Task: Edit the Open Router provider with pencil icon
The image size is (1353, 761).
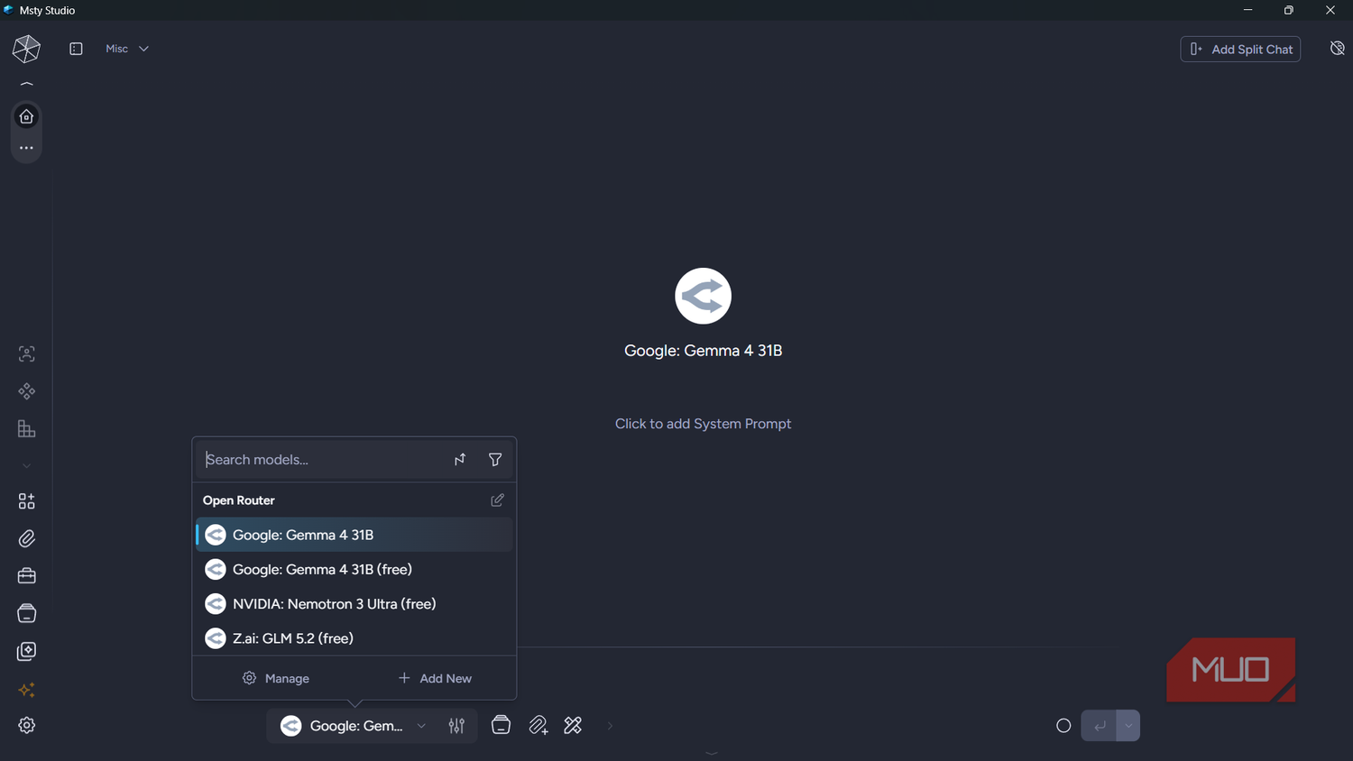Action: (497, 500)
